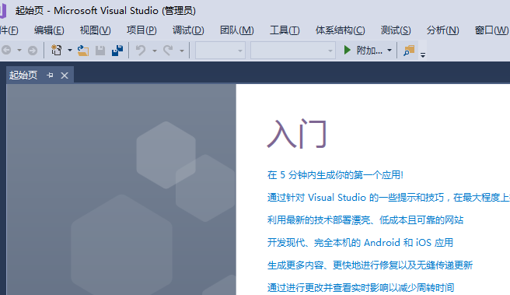This screenshot has height=295, width=510.
Task: Open the 工具(T) menu
Action: tap(285, 30)
